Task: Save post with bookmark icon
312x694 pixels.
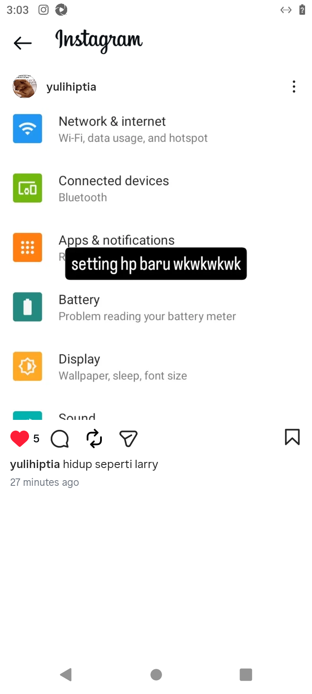Action: (292, 437)
